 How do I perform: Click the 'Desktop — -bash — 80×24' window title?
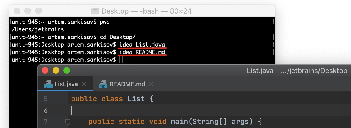pyautogui.click(x=146, y=11)
